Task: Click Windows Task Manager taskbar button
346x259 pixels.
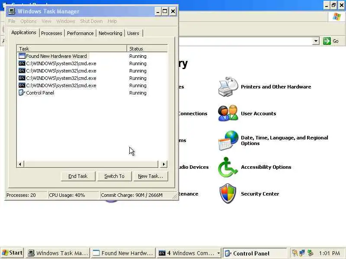Action: (x=58, y=253)
